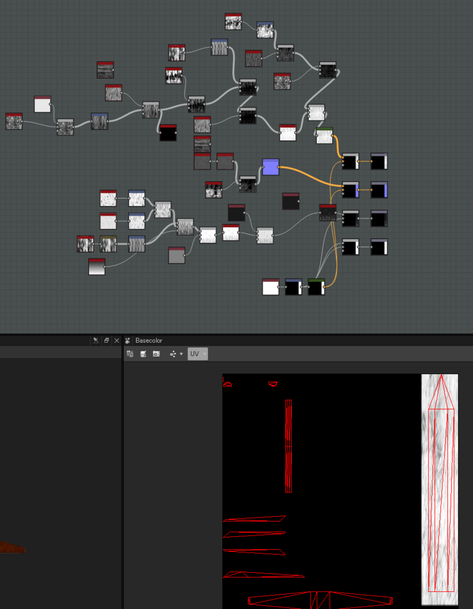Image resolution: width=473 pixels, height=609 pixels.
Task: Click wide UV island at bottom of 2D view
Action: click(x=320, y=600)
